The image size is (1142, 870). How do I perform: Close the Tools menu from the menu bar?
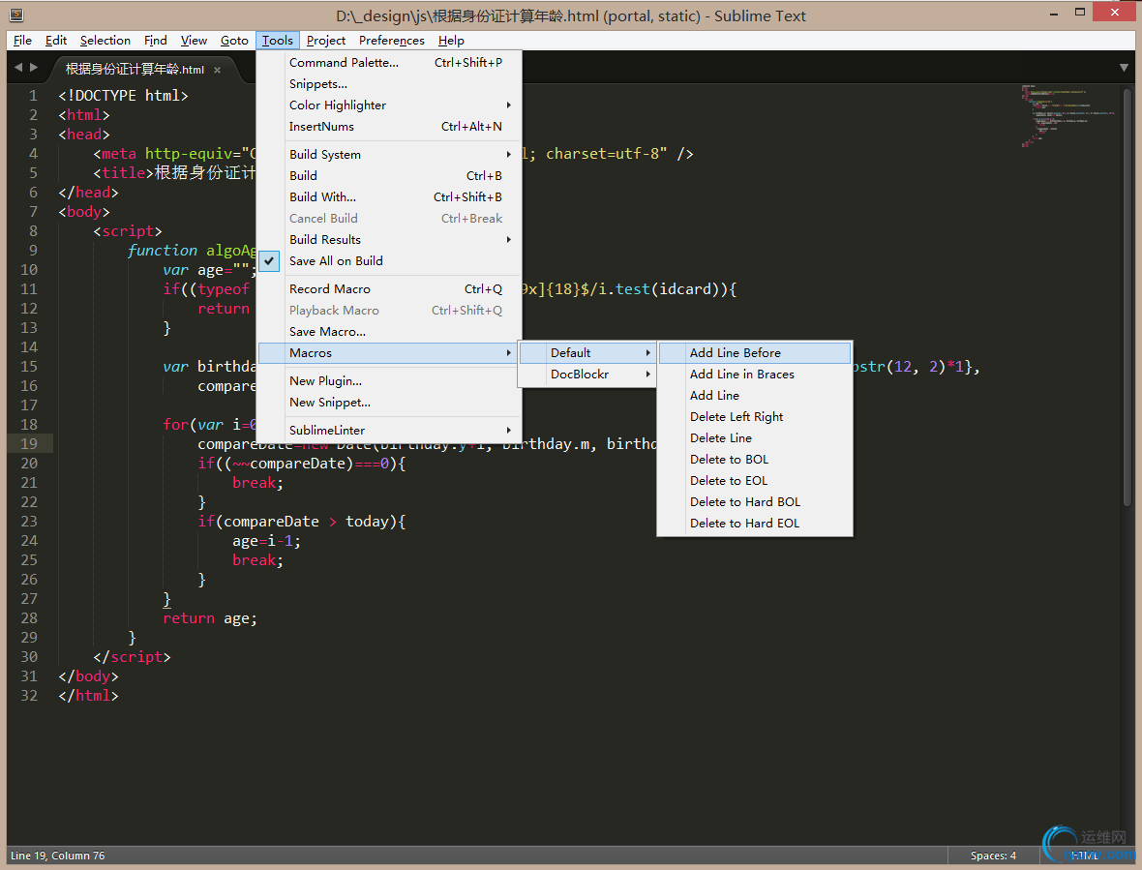[x=278, y=41]
